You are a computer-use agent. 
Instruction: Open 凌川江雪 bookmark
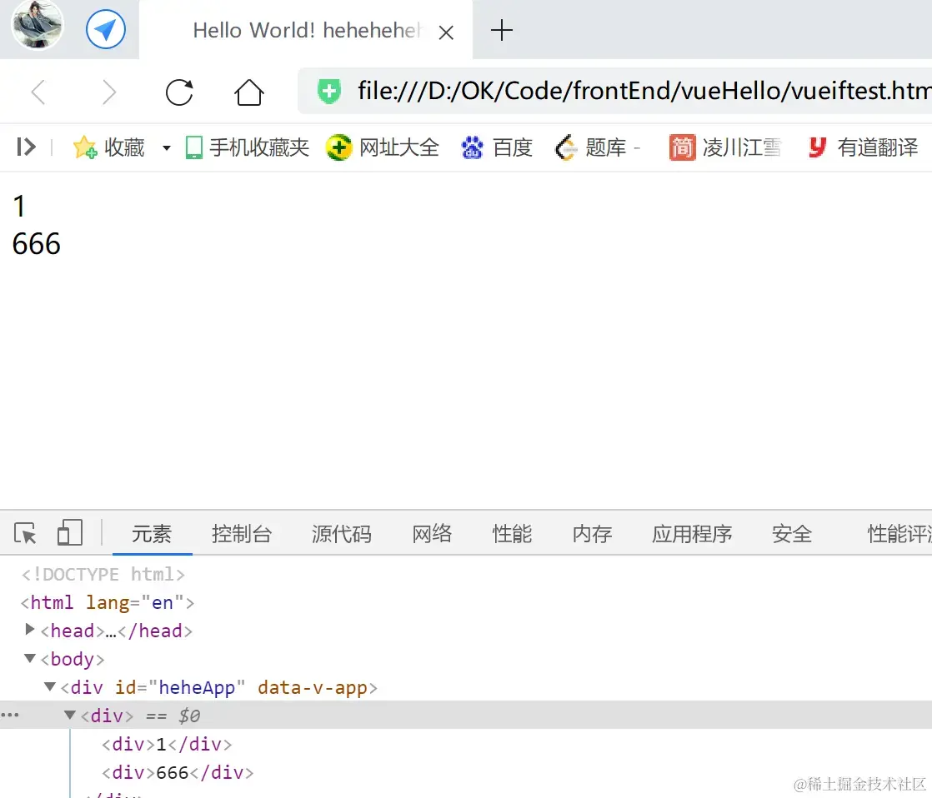click(725, 147)
